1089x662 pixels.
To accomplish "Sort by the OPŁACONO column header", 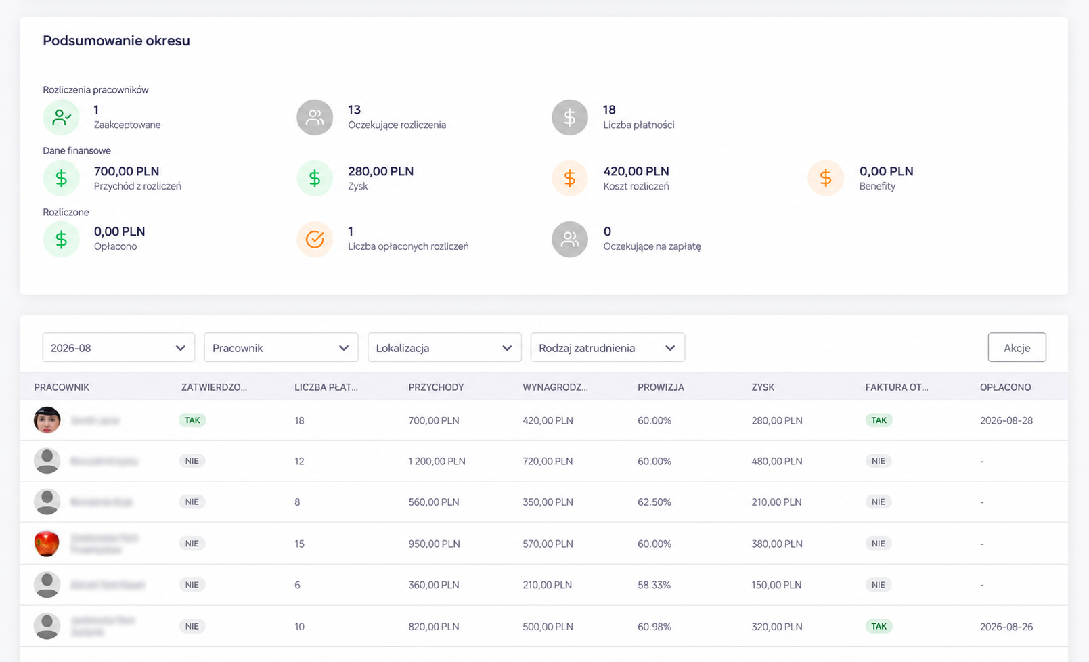I will pos(1005,387).
